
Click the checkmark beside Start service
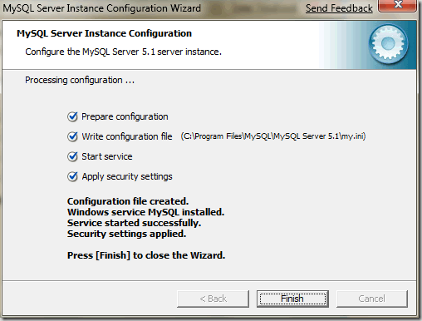72,156
